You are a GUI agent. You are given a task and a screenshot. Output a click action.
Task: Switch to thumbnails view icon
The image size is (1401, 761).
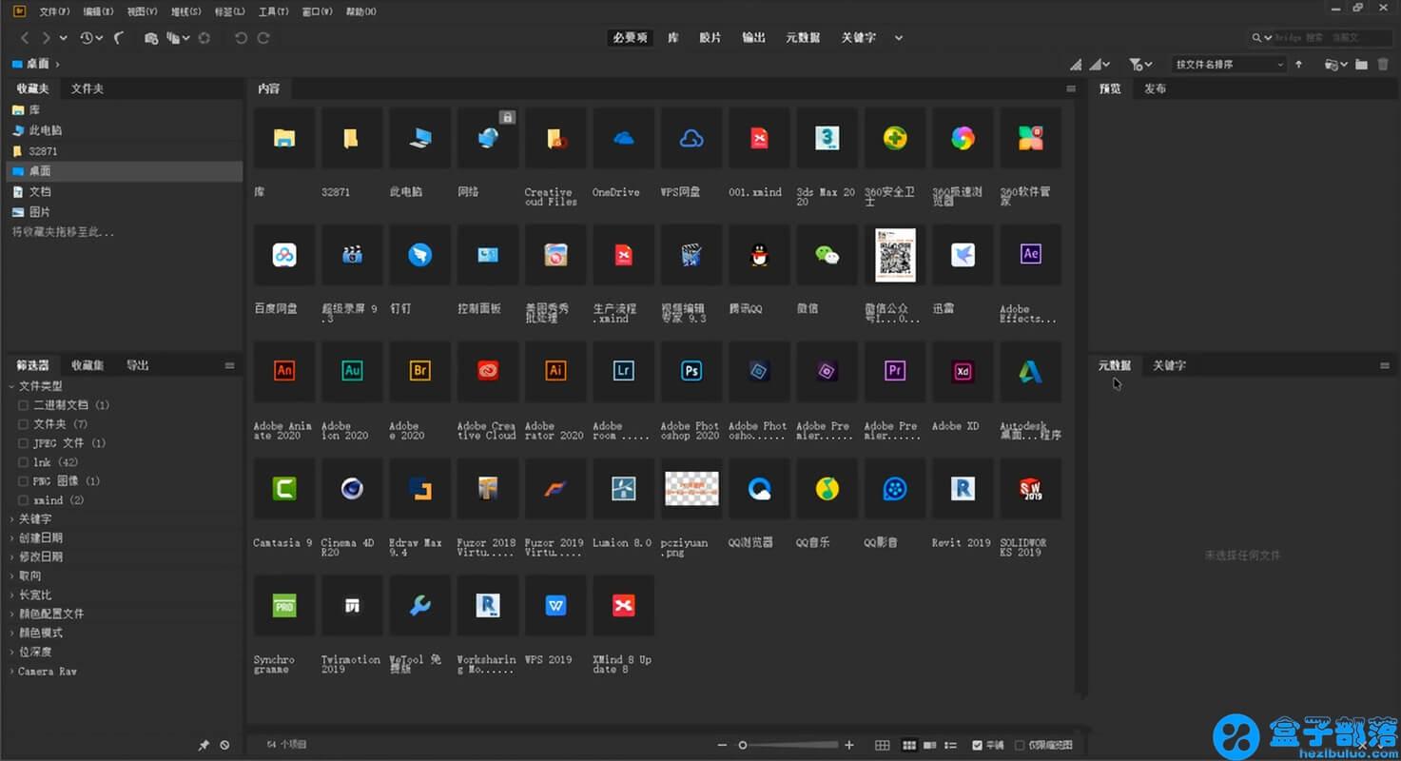909,745
